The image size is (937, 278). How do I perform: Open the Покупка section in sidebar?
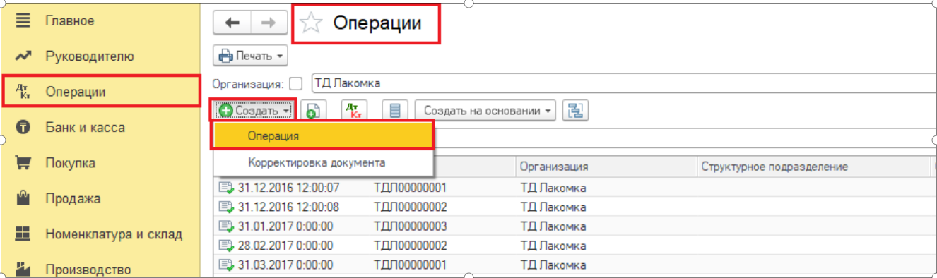click(x=70, y=163)
